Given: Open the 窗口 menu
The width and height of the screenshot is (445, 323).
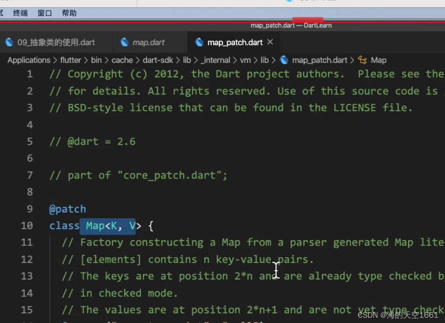Looking at the screenshot, I should (x=44, y=13).
